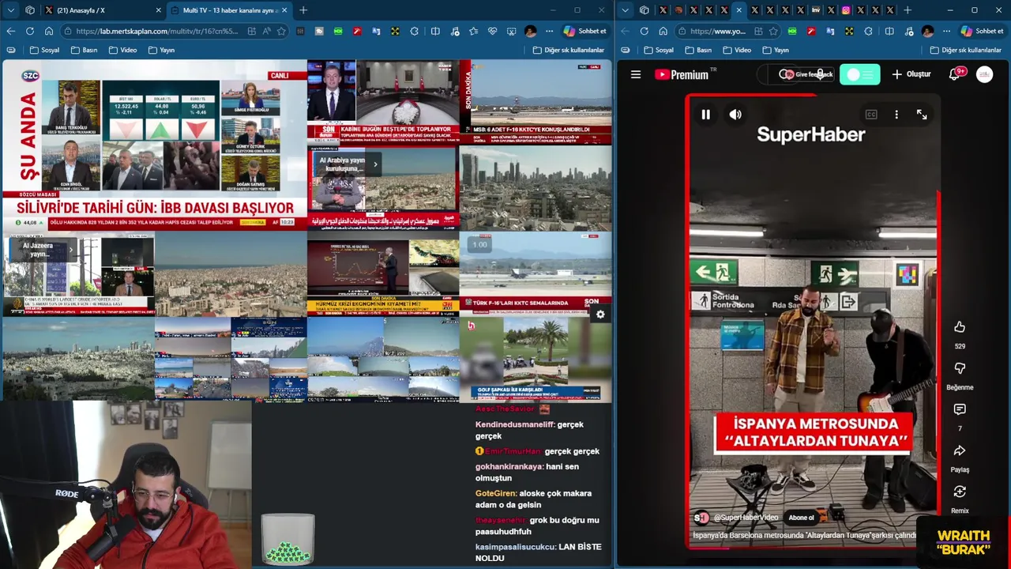Open YouTube notifications bell
The width and height of the screenshot is (1011, 569).
click(954, 74)
